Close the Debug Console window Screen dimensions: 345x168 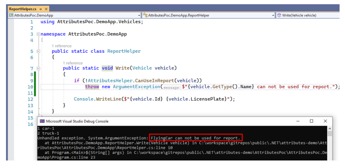coord(325,121)
